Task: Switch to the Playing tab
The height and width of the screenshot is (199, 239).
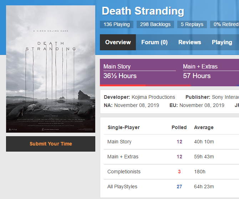Action: 222,42
